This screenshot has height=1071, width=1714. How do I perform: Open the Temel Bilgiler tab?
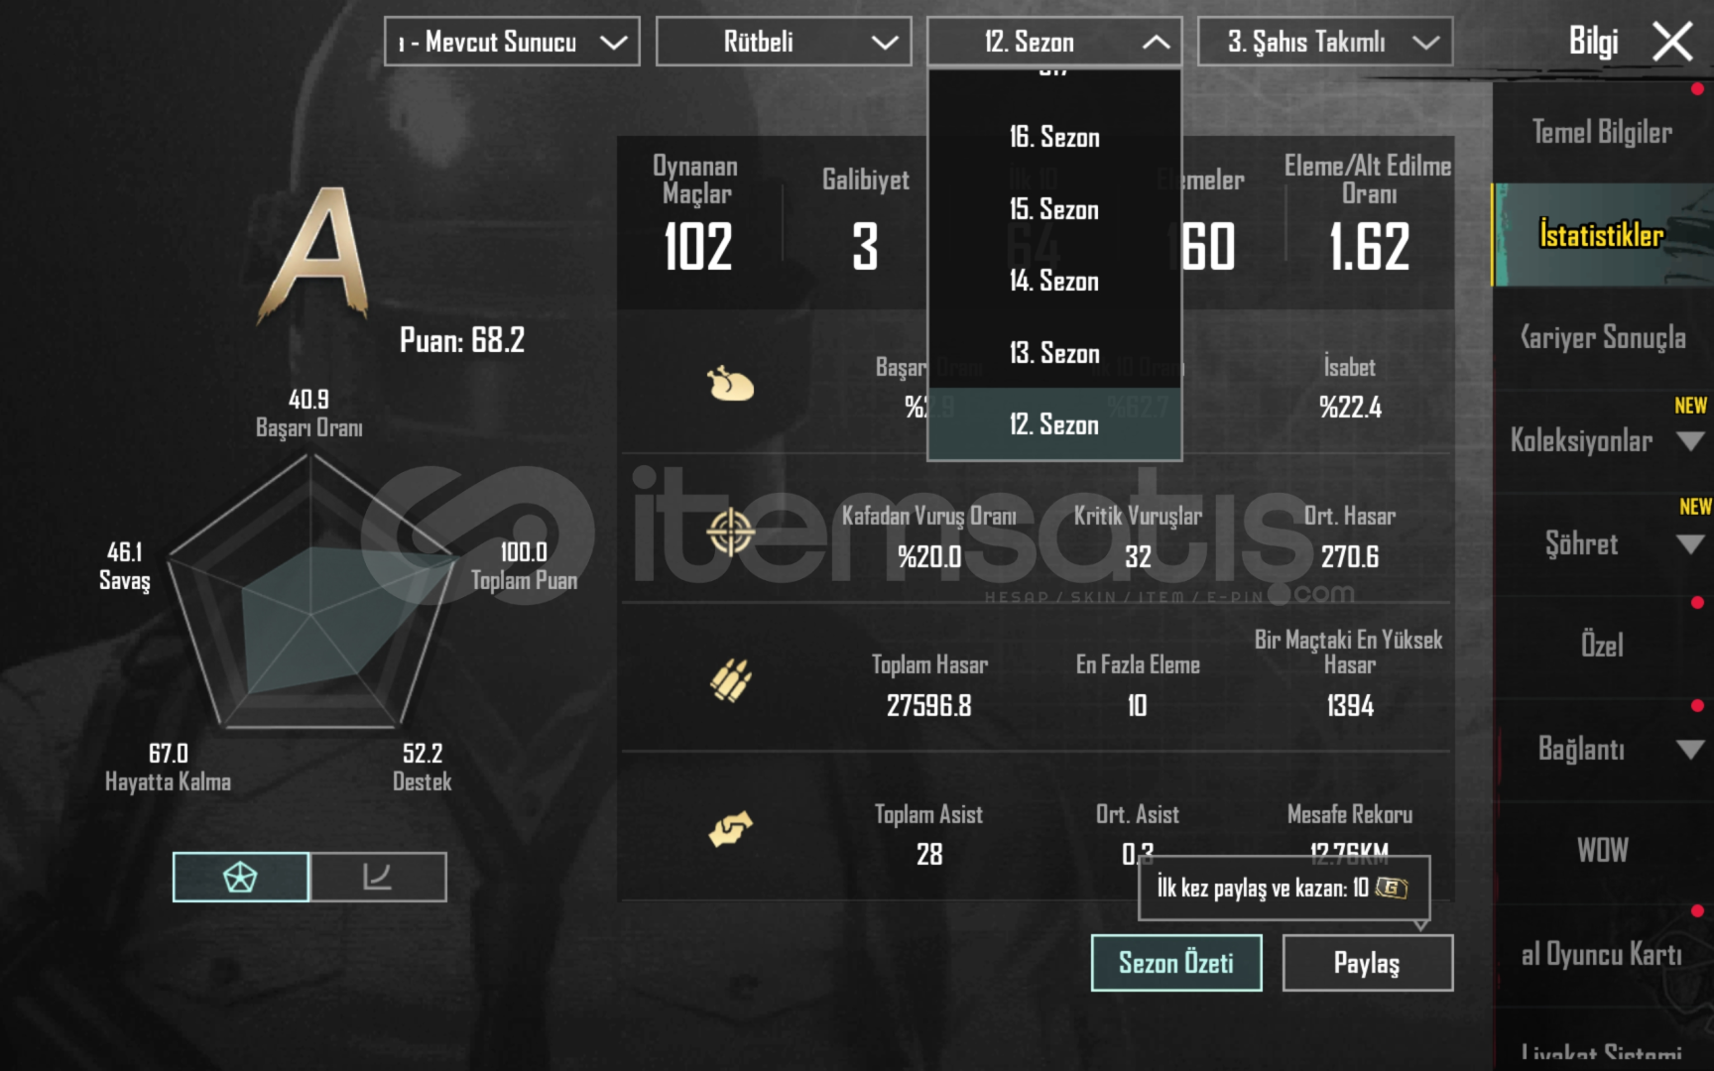coord(1603,132)
